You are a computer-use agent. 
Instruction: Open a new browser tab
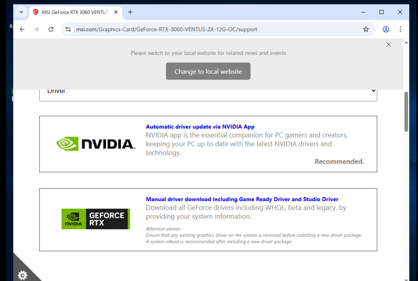pyautogui.click(x=130, y=12)
